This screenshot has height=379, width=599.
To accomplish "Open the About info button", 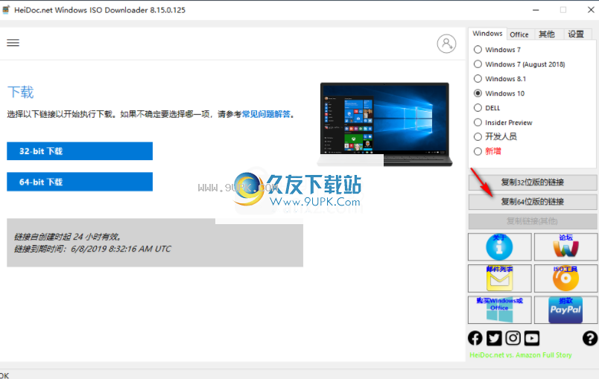I will [500, 247].
